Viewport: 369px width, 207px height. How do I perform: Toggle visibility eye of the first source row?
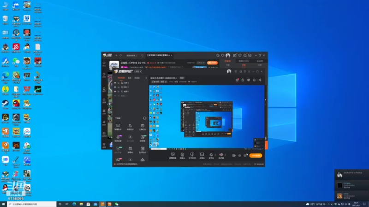click(115, 83)
